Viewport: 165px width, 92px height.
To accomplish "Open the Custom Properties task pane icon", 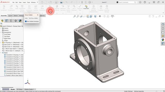I will [x=163, y=44].
